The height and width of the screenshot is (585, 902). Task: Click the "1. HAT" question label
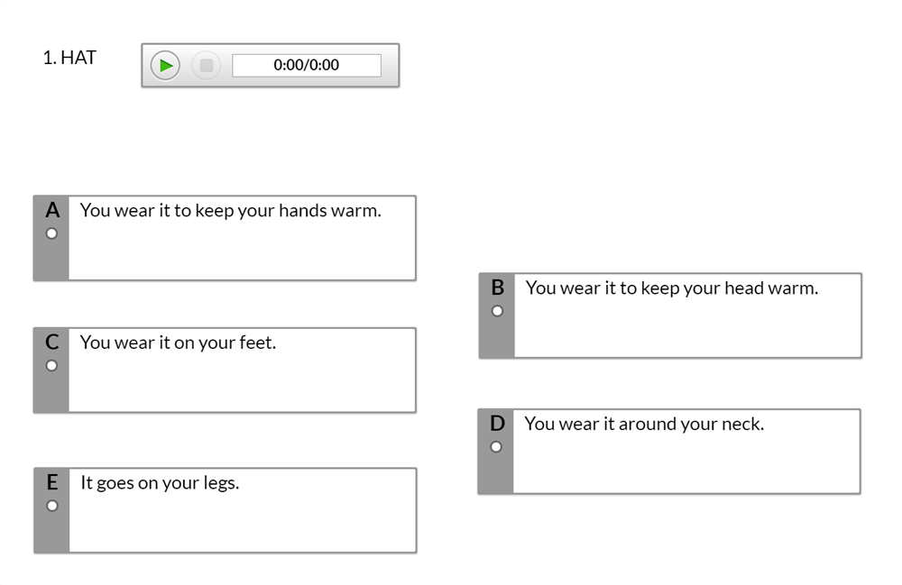[69, 59]
